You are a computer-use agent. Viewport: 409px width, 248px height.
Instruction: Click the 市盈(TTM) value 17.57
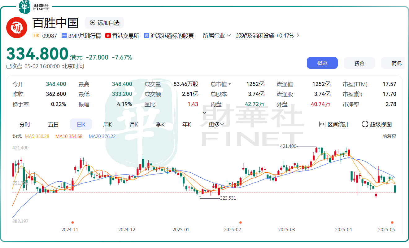click(x=389, y=84)
